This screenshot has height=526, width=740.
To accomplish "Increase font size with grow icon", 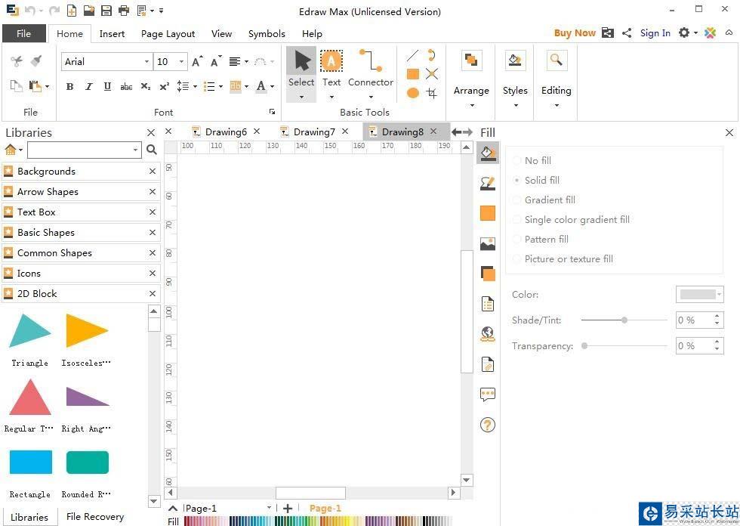I will tap(197, 61).
